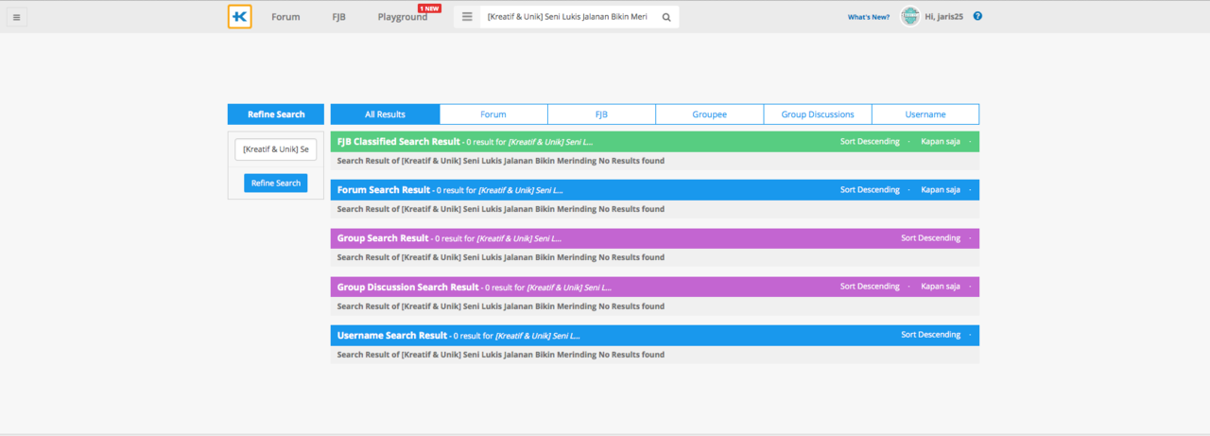Click the Forum Search Result heading

click(384, 190)
